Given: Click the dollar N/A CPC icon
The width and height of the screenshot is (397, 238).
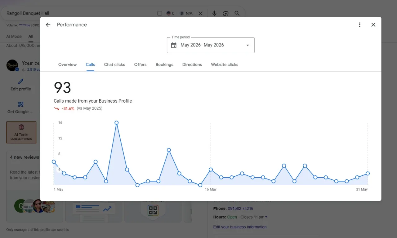Looking at the screenshot, I should [182, 13].
